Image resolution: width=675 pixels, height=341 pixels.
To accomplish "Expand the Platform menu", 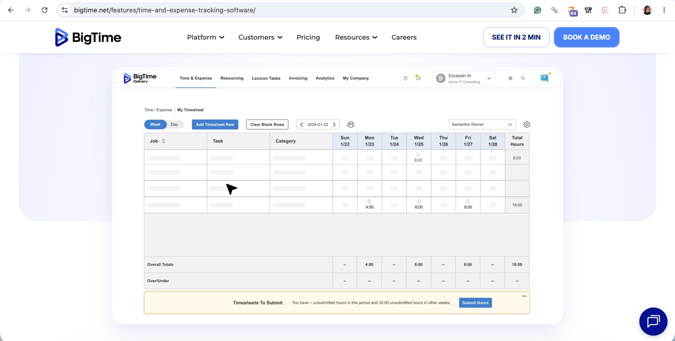I will (x=206, y=37).
